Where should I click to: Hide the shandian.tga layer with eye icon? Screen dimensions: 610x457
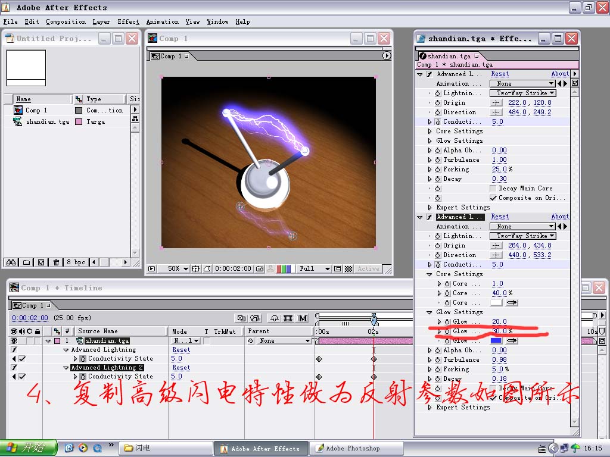[14, 341]
